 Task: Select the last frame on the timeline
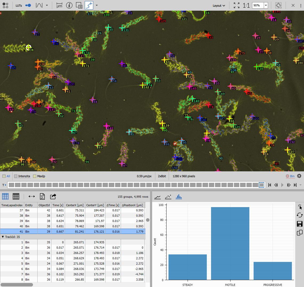coord(262,185)
